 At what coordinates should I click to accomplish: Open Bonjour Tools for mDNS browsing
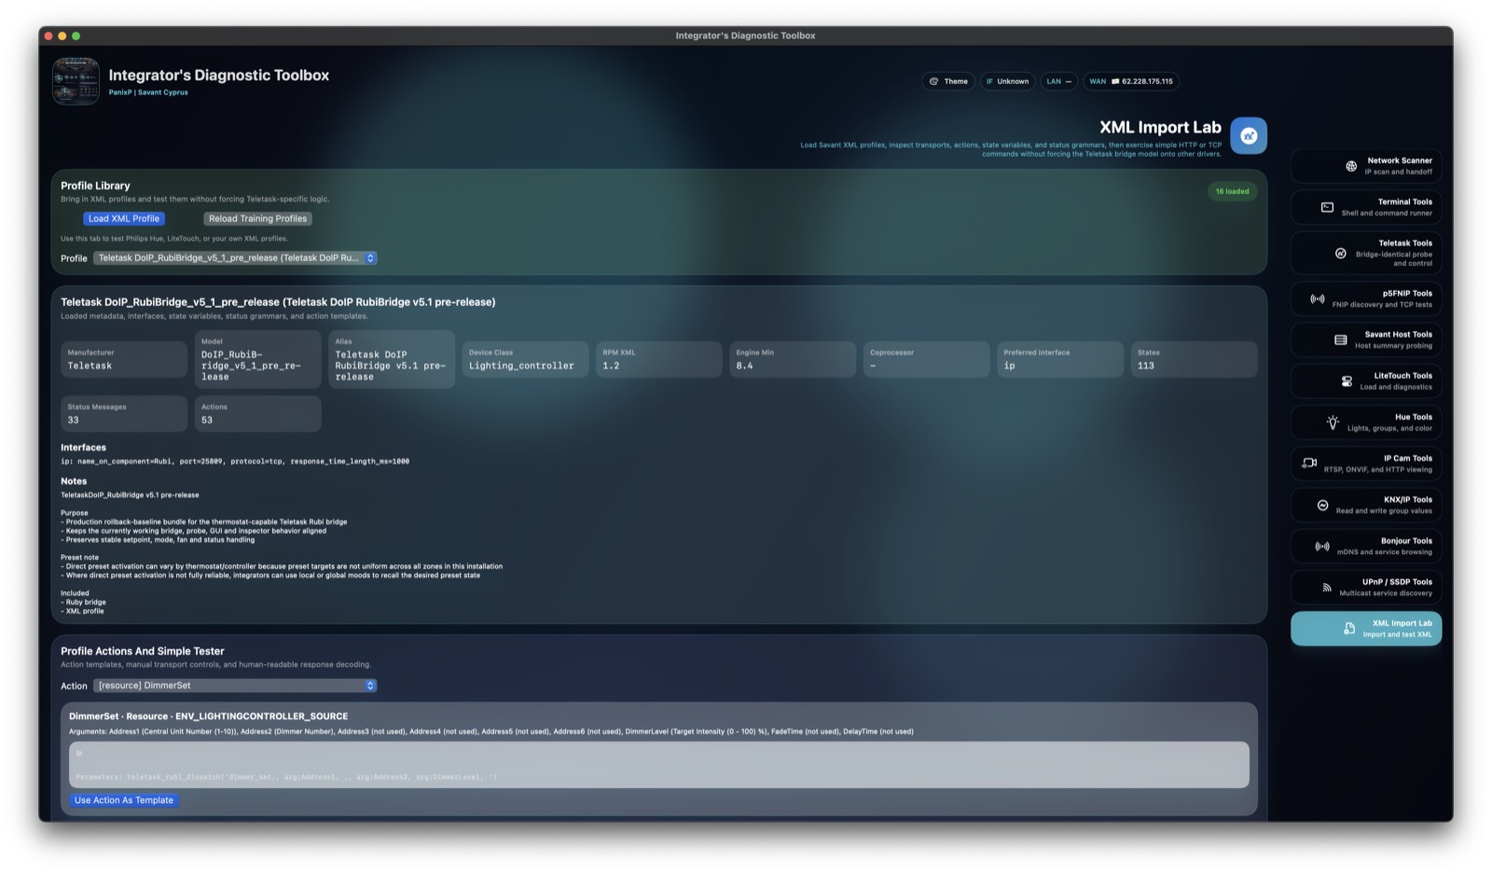[1365, 546]
